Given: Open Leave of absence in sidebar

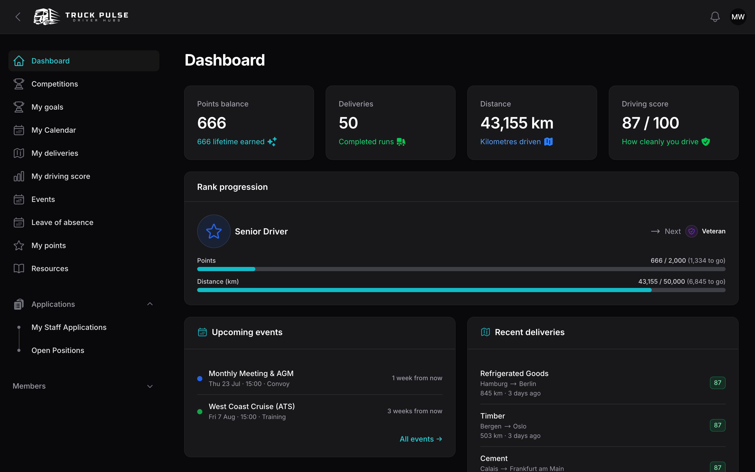Looking at the screenshot, I should point(84,223).
